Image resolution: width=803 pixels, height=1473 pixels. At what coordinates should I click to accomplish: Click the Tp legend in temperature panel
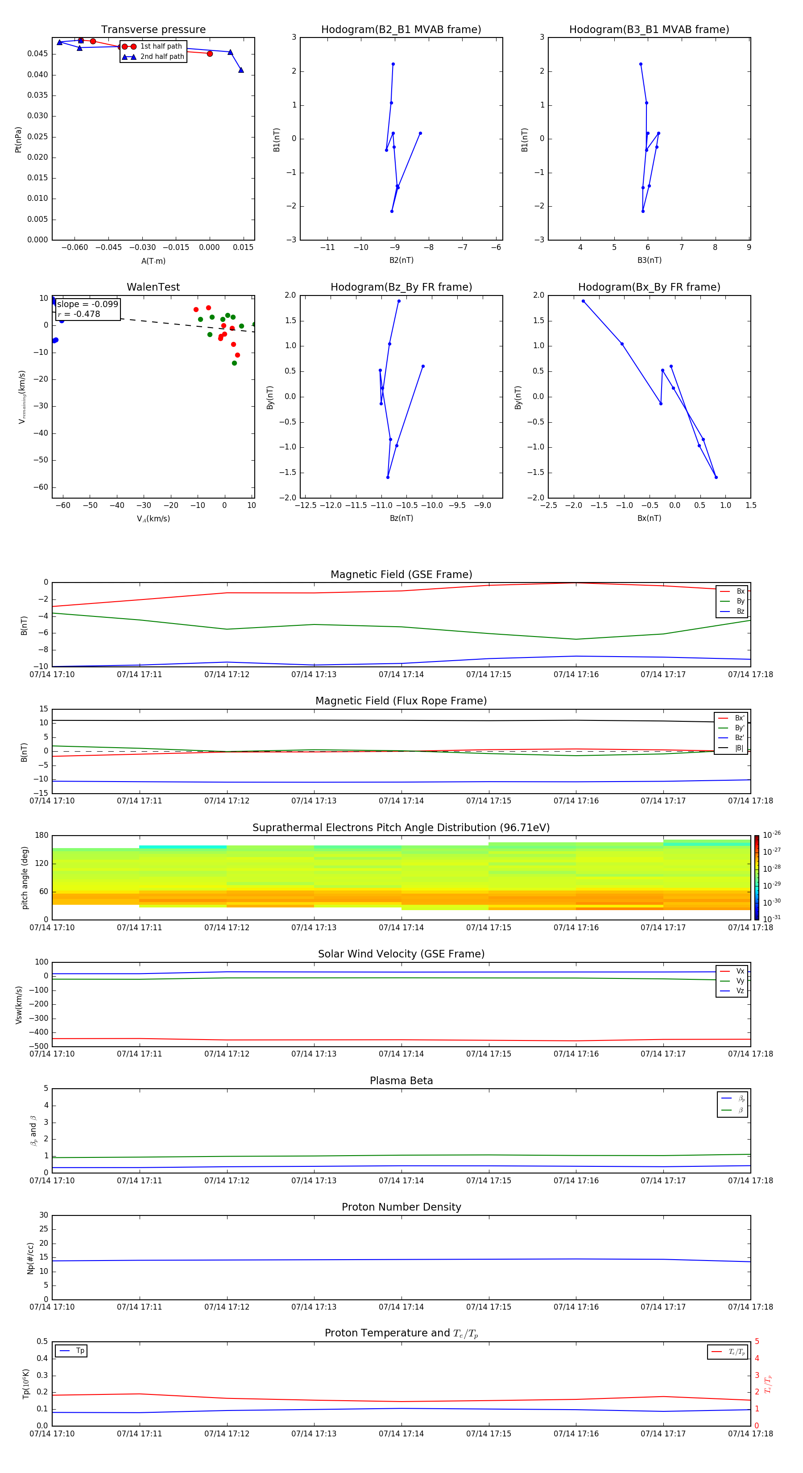71,1351
